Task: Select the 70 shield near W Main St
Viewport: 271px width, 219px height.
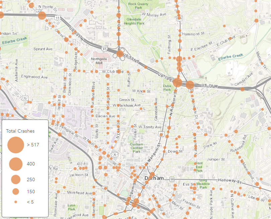Action: pos(114,154)
